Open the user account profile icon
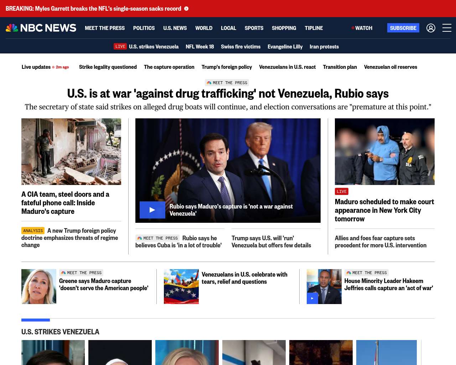Screen dimensions: 456x365 click(x=431, y=28)
